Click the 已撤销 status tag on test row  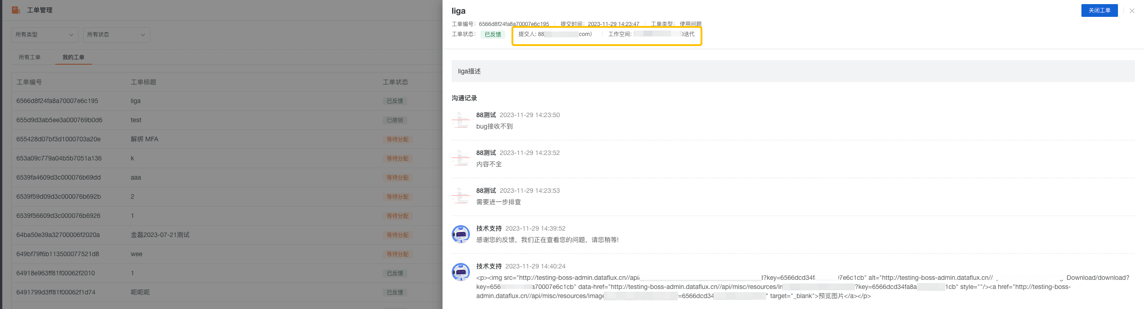coord(395,120)
